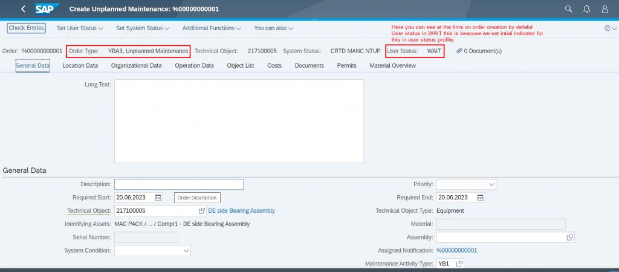Click the Serial Number field

pos(146,238)
